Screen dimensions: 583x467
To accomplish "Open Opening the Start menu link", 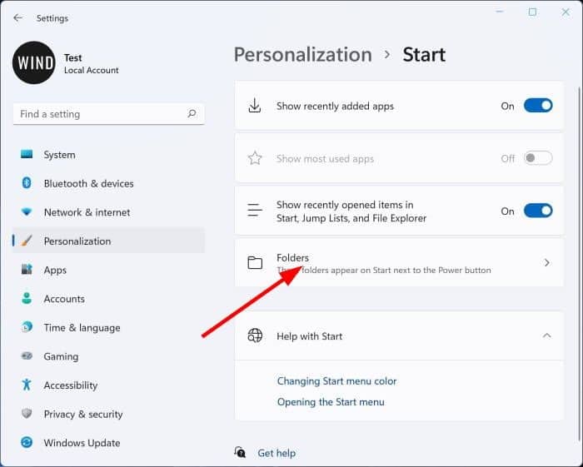I will (331, 401).
